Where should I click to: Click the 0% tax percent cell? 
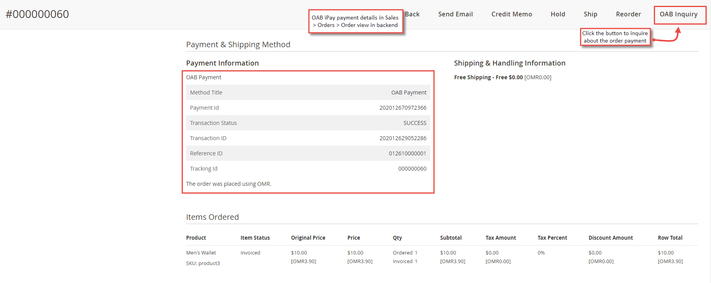point(541,253)
